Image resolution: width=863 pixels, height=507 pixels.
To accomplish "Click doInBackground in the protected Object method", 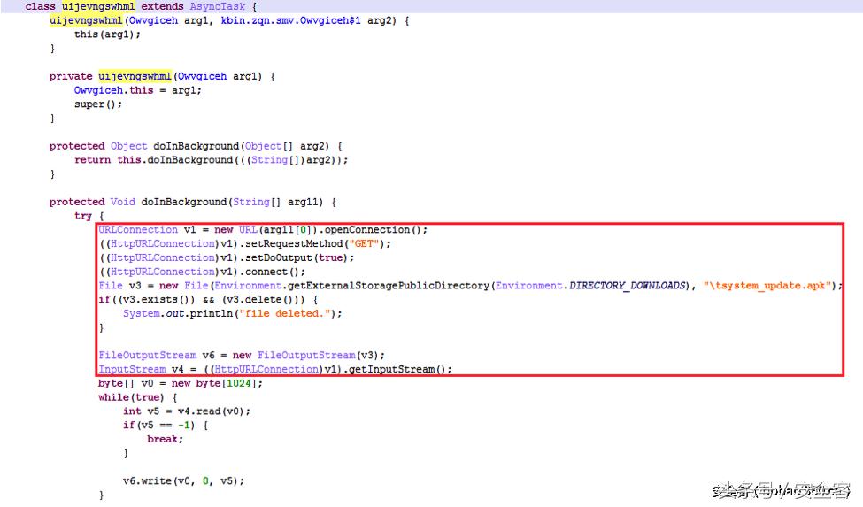I will (x=196, y=146).
